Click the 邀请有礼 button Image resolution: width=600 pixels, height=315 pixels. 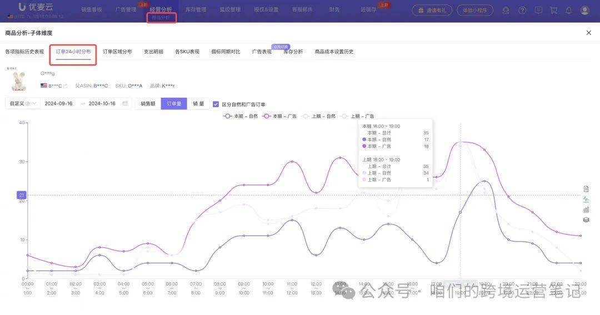coord(432,11)
